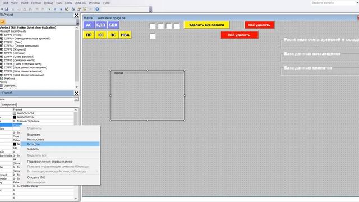Click the blue АС button on the form

pyautogui.click(x=89, y=25)
